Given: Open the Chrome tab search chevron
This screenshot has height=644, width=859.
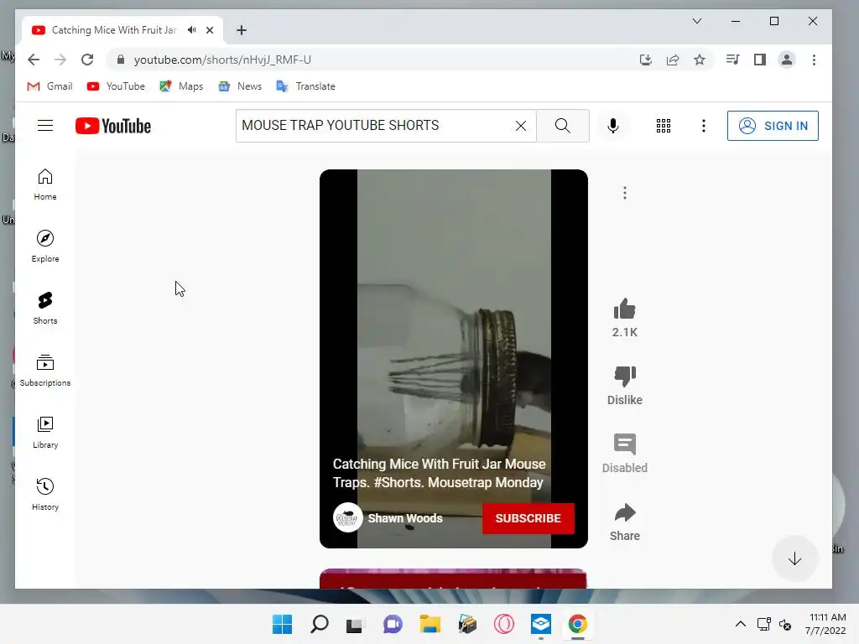Looking at the screenshot, I should click(697, 21).
